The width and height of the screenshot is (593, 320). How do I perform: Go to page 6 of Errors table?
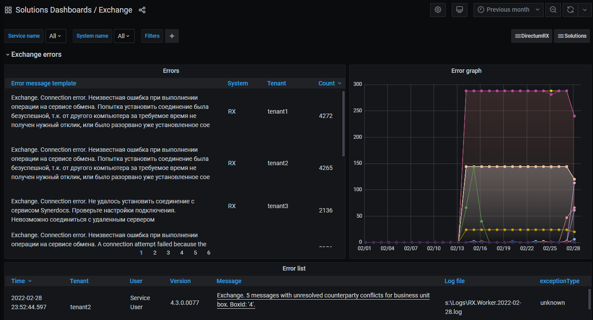tap(209, 252)
